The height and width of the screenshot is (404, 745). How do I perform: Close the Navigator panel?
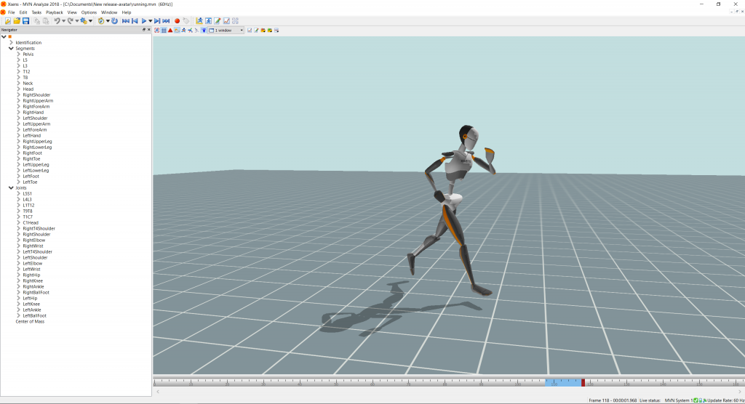point(148,30)
